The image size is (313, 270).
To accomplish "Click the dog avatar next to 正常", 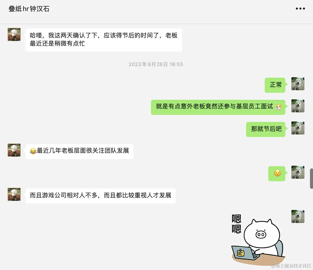I will click(298, 84).
